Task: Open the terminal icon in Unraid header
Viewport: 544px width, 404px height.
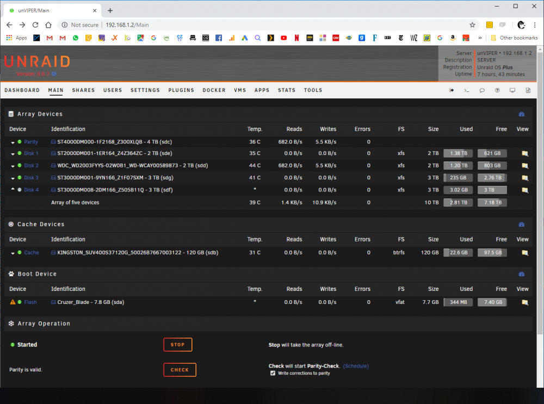Action: pos(467,90)
